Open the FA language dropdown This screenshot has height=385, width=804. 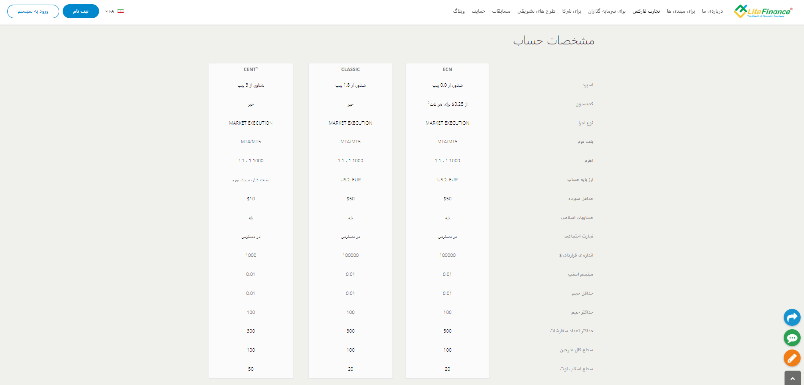110,11
